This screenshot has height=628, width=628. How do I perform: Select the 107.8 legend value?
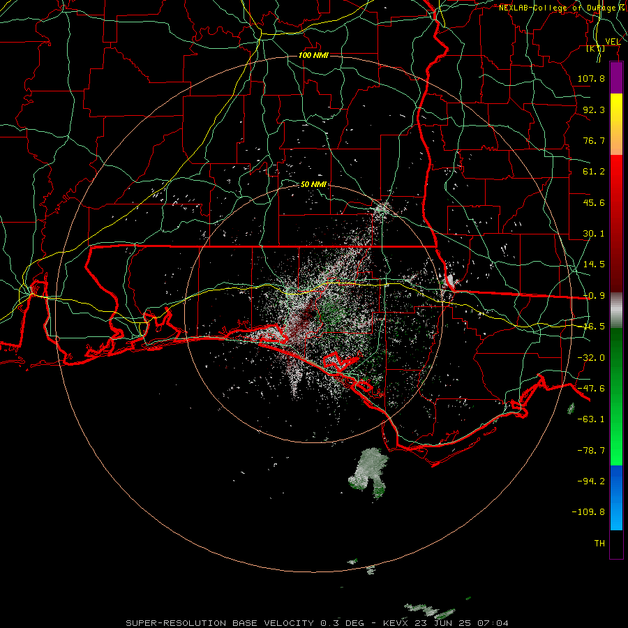point(591,78)
